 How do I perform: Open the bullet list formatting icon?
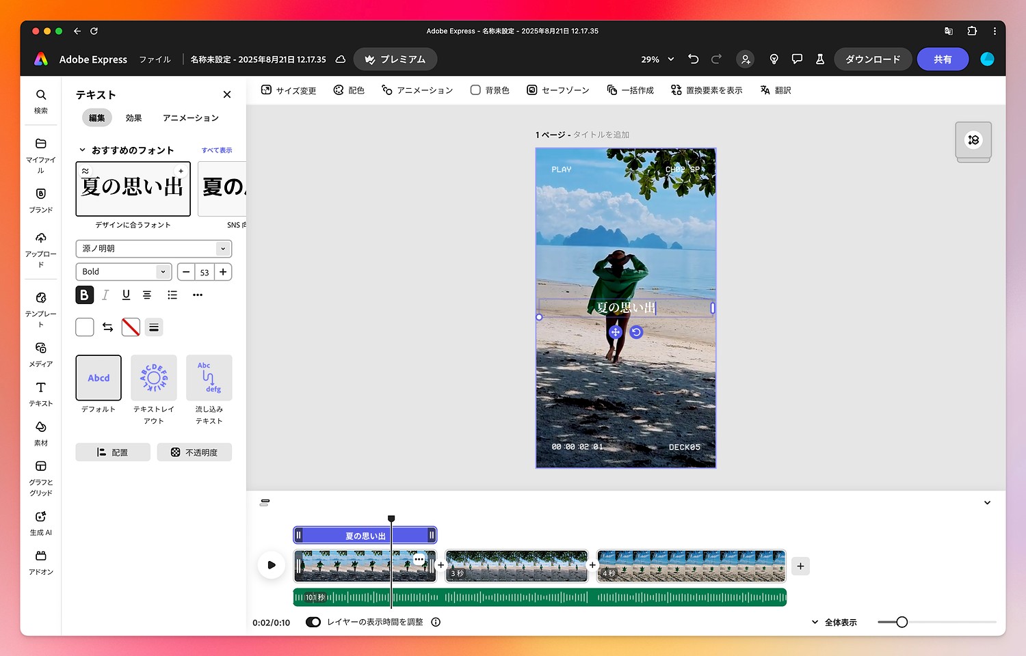[172, 295]
